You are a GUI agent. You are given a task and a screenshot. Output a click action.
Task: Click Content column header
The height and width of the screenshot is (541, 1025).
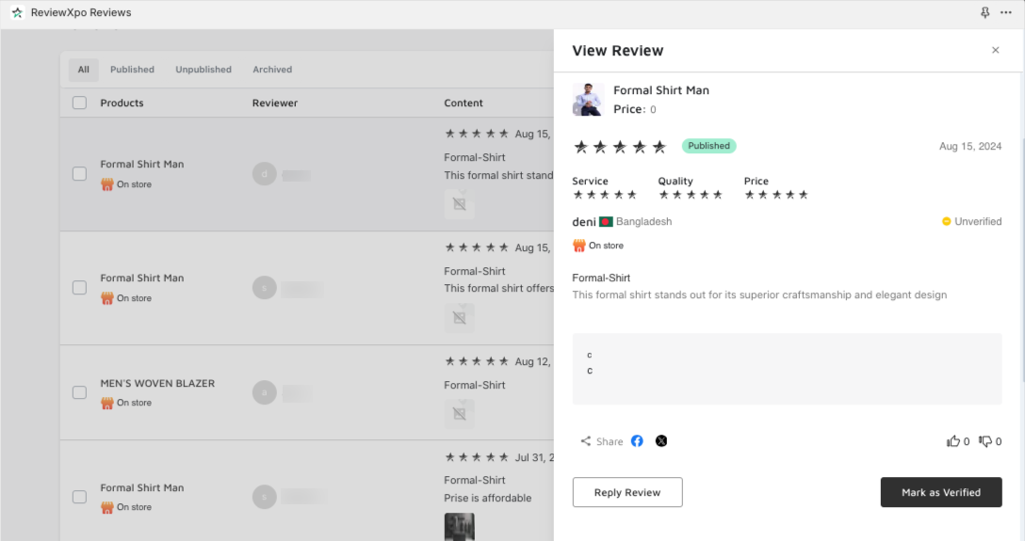464,103
